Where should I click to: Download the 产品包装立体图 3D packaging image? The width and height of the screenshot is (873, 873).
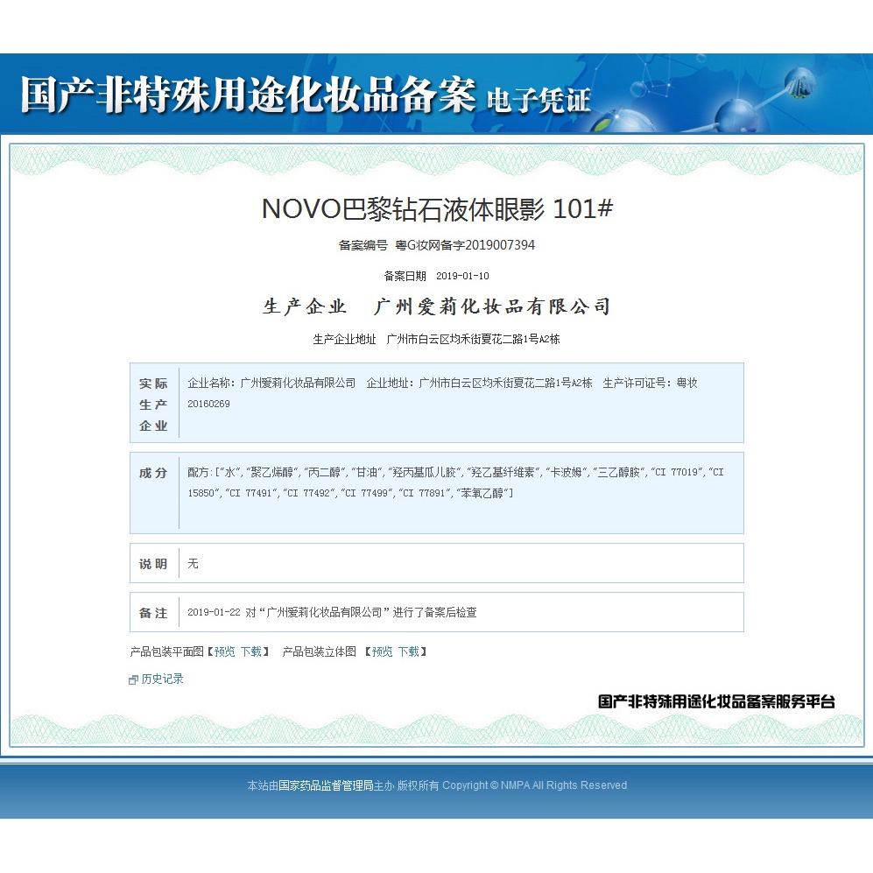click(408, 651)
